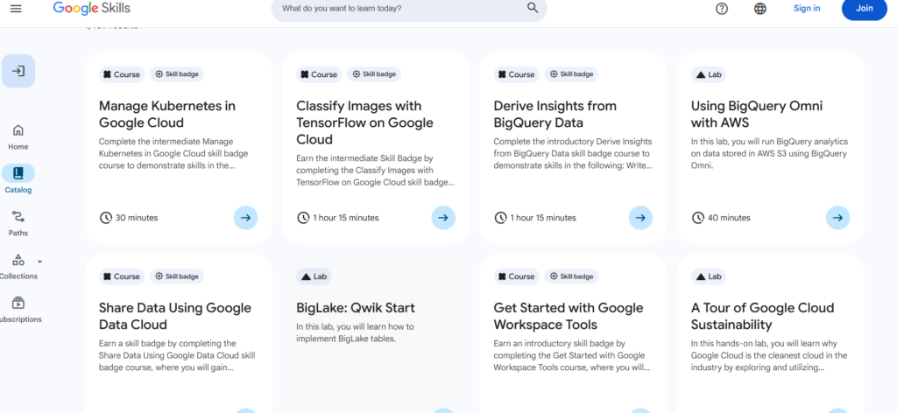Open 'Classify Images with TensorFlow' title
This screenshot has height=413, width=897.
click(x=365, y=122)
